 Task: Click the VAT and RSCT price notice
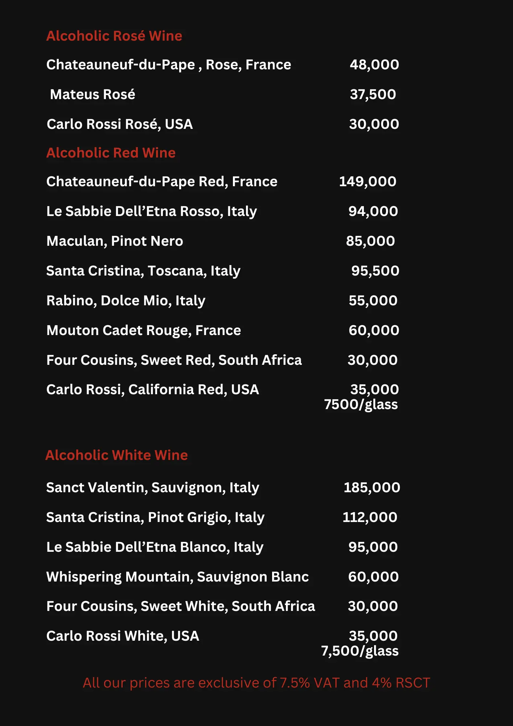coord(256,683)
